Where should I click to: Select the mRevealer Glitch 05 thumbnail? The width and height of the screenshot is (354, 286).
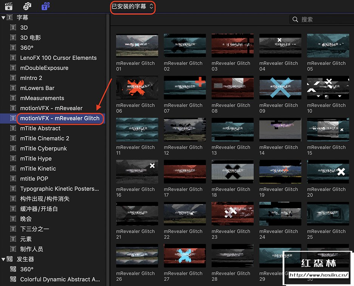click(328, 45)
